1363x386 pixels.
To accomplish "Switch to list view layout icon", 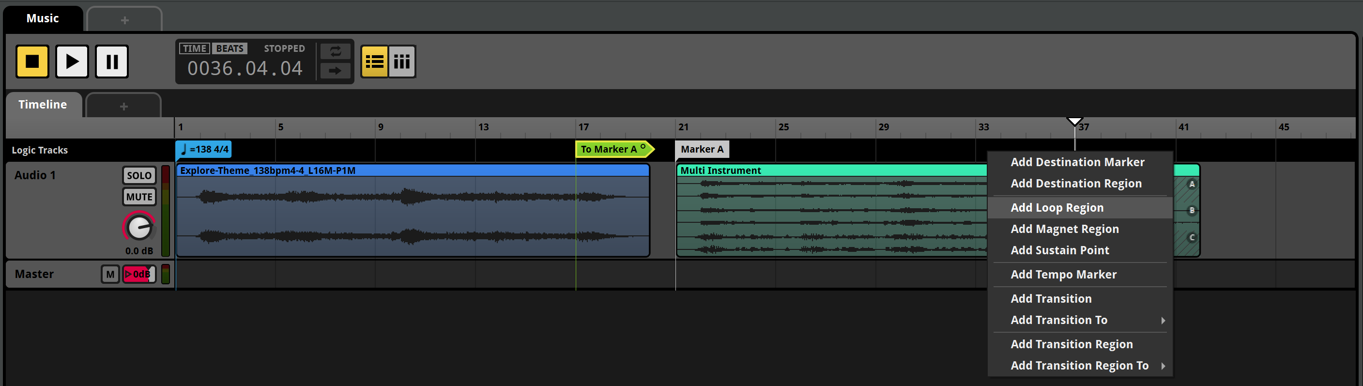I will click(x=375, y=62).
